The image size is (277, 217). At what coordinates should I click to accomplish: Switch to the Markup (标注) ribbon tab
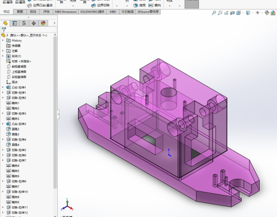tap(33, 12)
